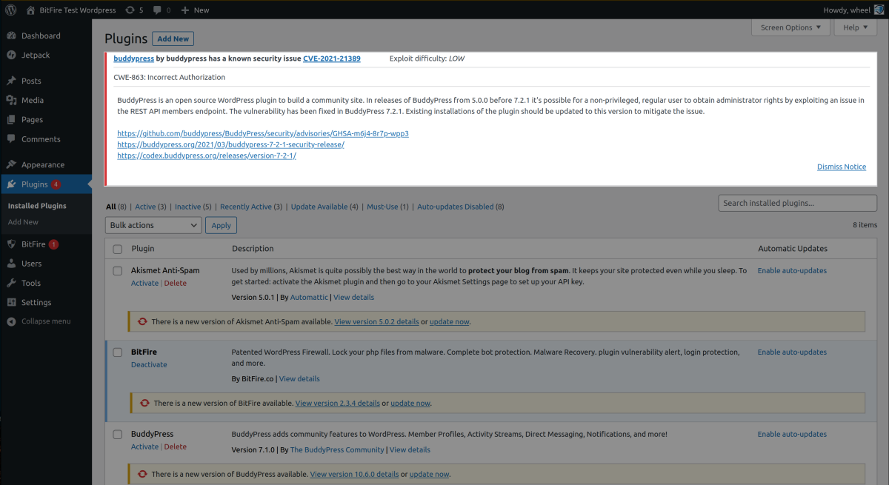Viewport: 889px width, 485px height.
Task: Delete the Akismet Anti-Spam plugin
Action: [x=176, y=283]
